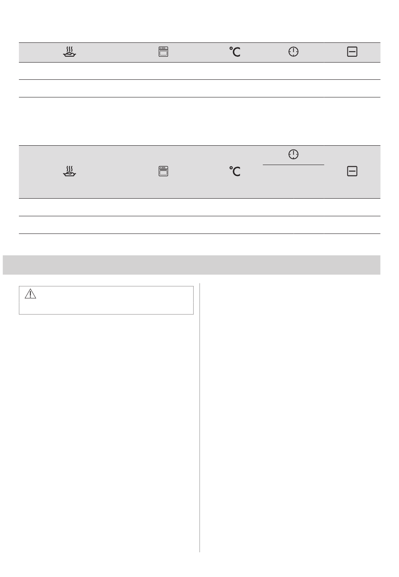Click the first blank row under first table header
This screenshot has width=399, height=577.
pos(199,71)
